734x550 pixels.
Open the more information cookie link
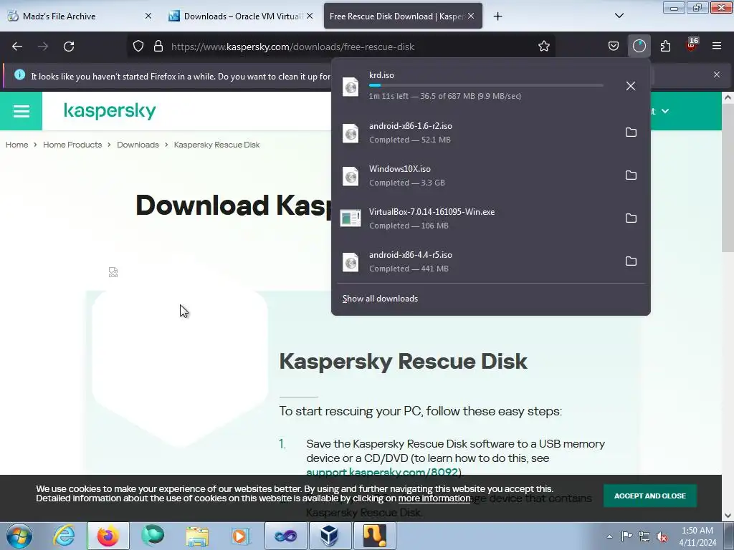pyautogui.click(x=434, y=498)
